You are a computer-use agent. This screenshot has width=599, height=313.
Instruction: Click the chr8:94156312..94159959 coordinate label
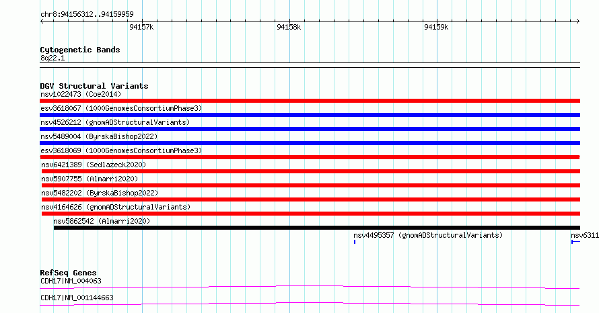pos(87,15)
